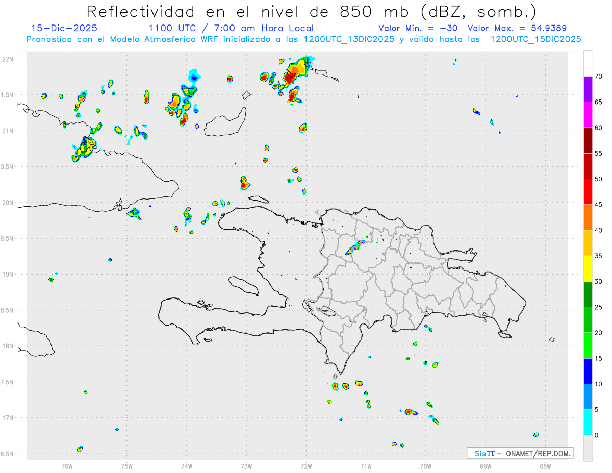Image resolution: width=612 pixels, height=473 pixels.
Task: Click the '22N' latitude label
Action: [x=9, y=59]
